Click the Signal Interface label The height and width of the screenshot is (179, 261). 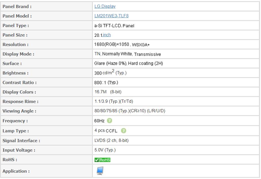tap(21, 141)
